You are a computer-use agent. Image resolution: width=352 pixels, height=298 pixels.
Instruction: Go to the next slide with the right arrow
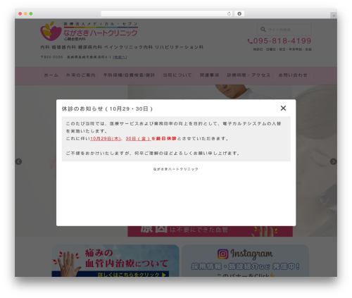tap(333, 161)
